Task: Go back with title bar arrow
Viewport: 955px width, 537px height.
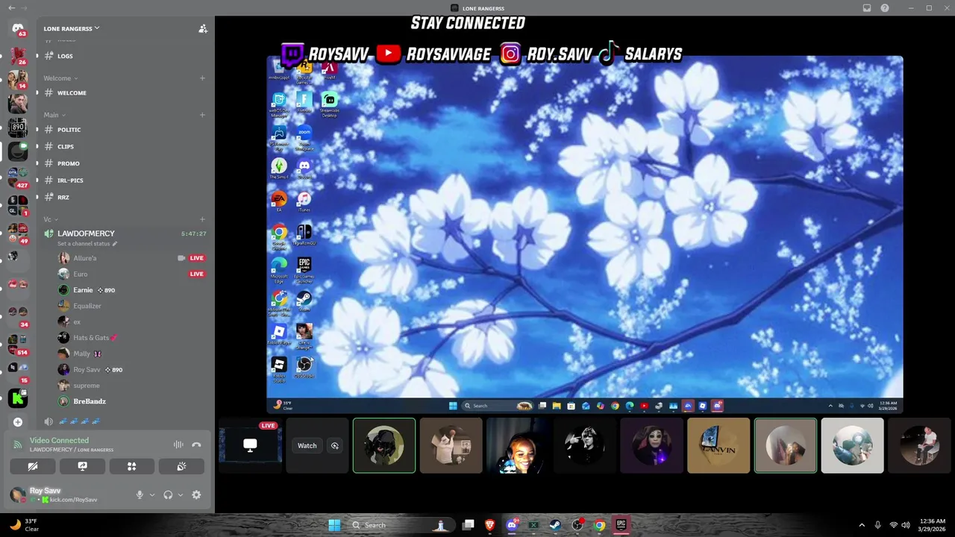Action: point(11,8)
